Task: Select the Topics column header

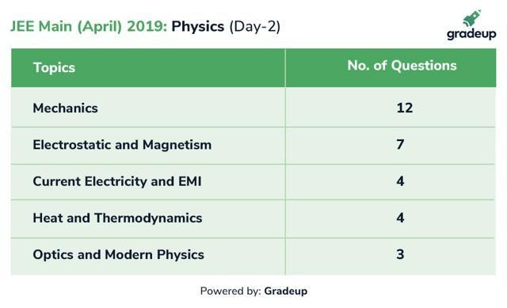Action: tap(54, 68)
